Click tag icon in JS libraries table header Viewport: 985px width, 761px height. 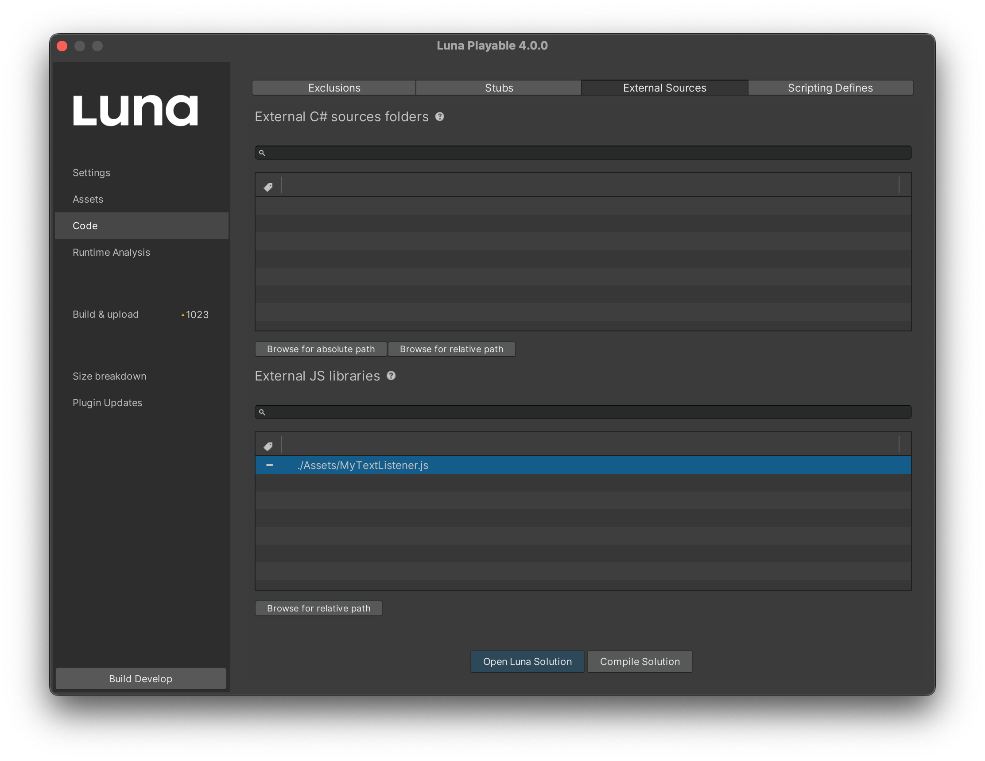tap(268, 446)
